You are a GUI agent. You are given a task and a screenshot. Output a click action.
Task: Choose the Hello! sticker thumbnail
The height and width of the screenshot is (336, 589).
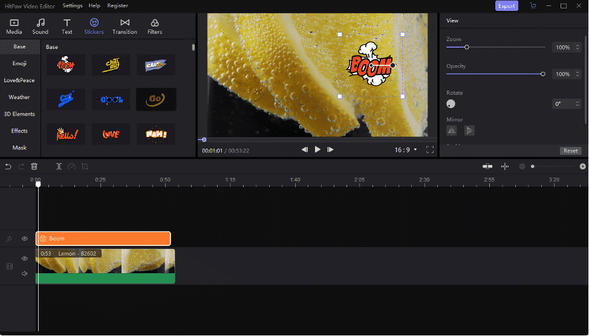(66, 134)
